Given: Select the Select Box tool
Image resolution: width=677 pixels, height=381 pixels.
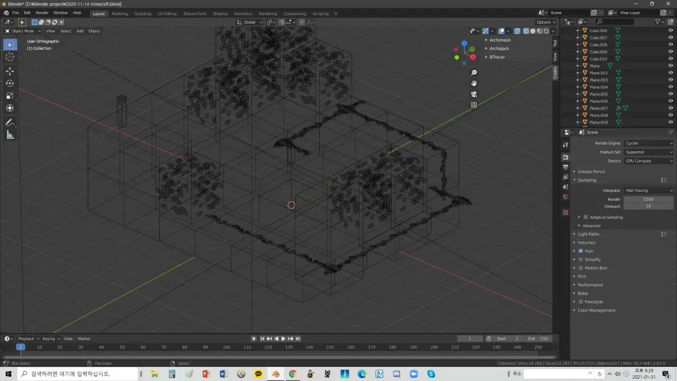Looking at the screenshot, I should point(10,45).
